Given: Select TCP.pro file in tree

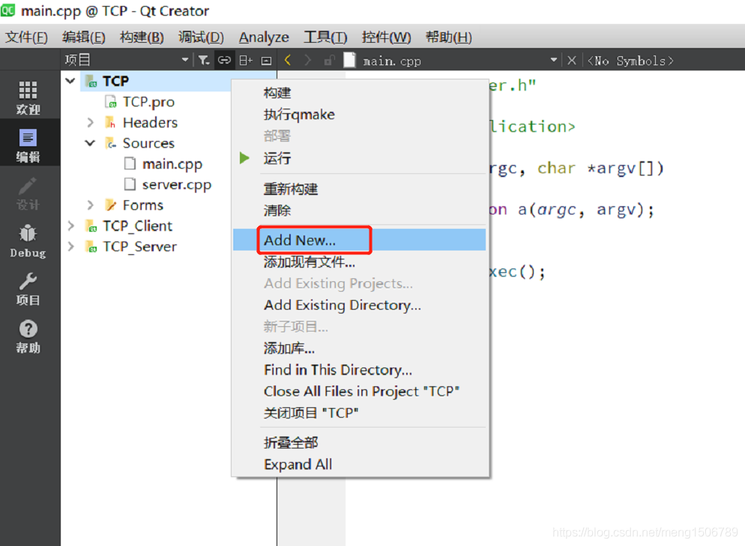Looking at the screenshot, I should click(x=148, y=102).
